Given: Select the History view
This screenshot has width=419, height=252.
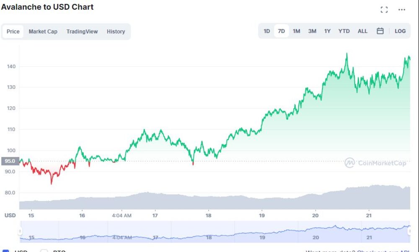Looking at the screenshot, I should [116, 31].
